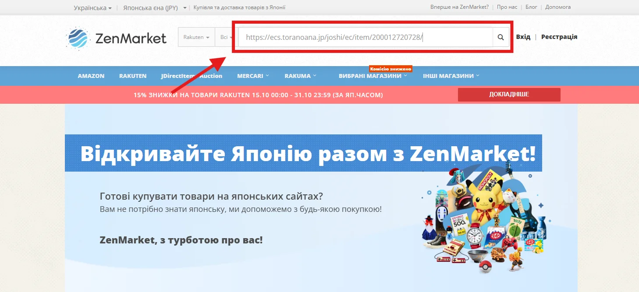Click the Реєстрація link
This screenshot has height=292, width=639.
point(559,37)
